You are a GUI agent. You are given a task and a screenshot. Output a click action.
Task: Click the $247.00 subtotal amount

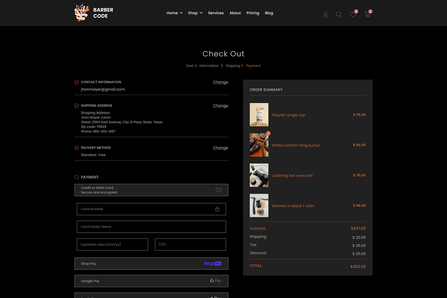pos(358,228)
